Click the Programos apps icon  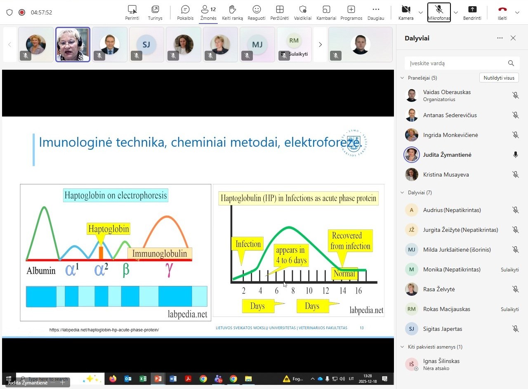351,9
